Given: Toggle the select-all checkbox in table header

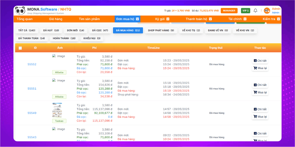Looking at the screenshot, I should (20, 48).
